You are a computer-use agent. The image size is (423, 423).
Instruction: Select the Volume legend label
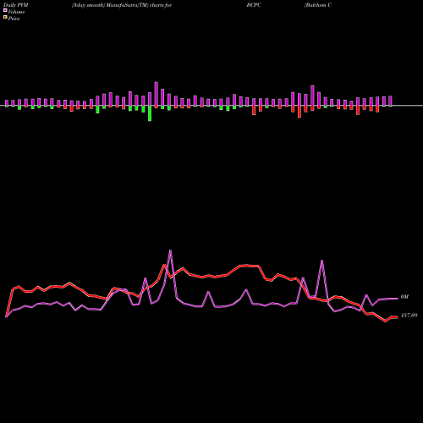(x=16, y=12)
